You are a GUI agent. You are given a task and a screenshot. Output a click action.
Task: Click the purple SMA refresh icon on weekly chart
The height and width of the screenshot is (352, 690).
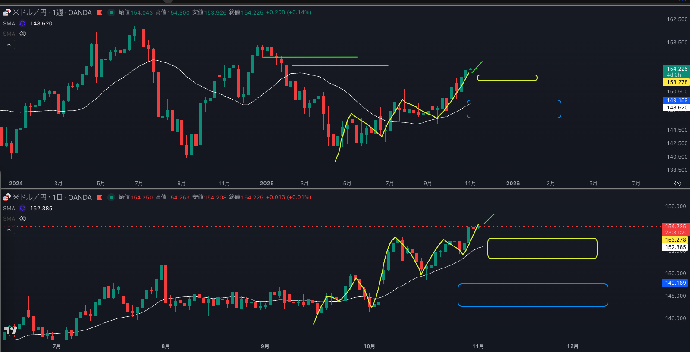tap(22, 24)
